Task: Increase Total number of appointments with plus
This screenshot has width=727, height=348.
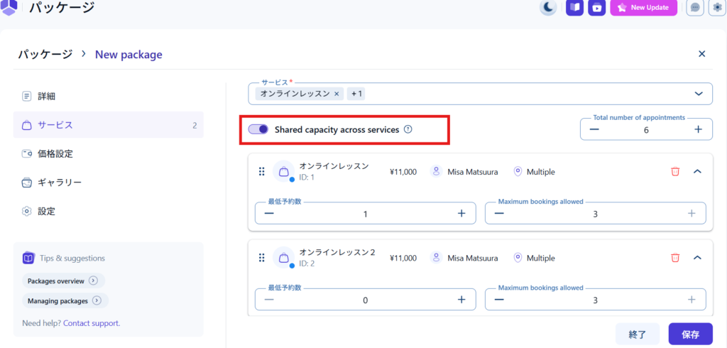Action: tap(698, 129)
